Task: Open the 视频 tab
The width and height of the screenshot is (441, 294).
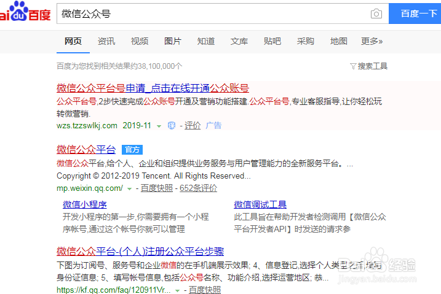Action: pyautogui.click(x=140, y=41)
